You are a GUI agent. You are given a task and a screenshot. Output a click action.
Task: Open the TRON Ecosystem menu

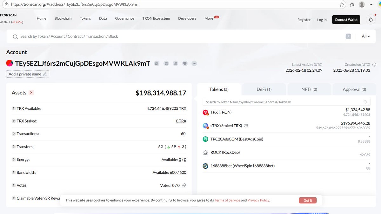tap(156, 18)
